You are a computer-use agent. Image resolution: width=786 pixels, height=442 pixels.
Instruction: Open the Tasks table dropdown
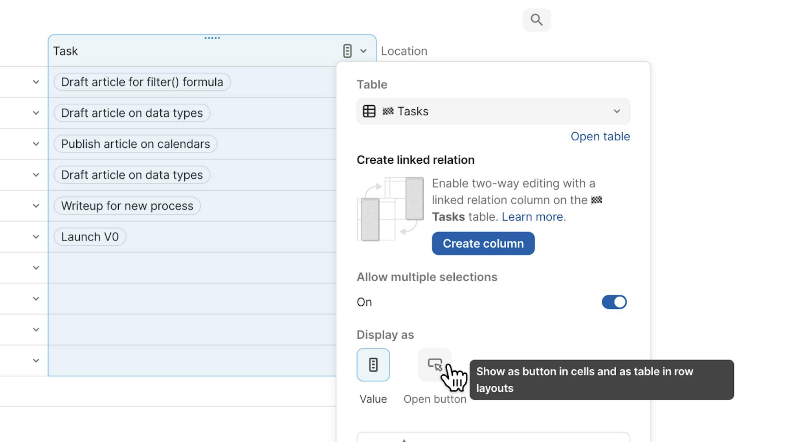[x=617, y=112]
